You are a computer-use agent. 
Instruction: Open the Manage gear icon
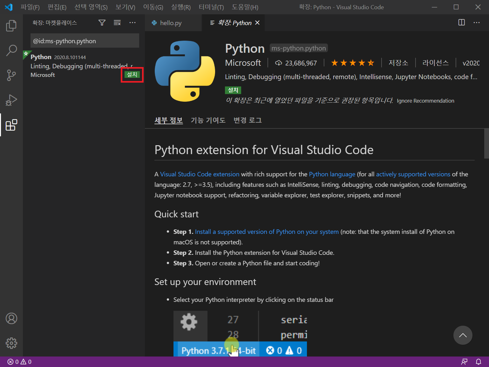coord(11,343)
